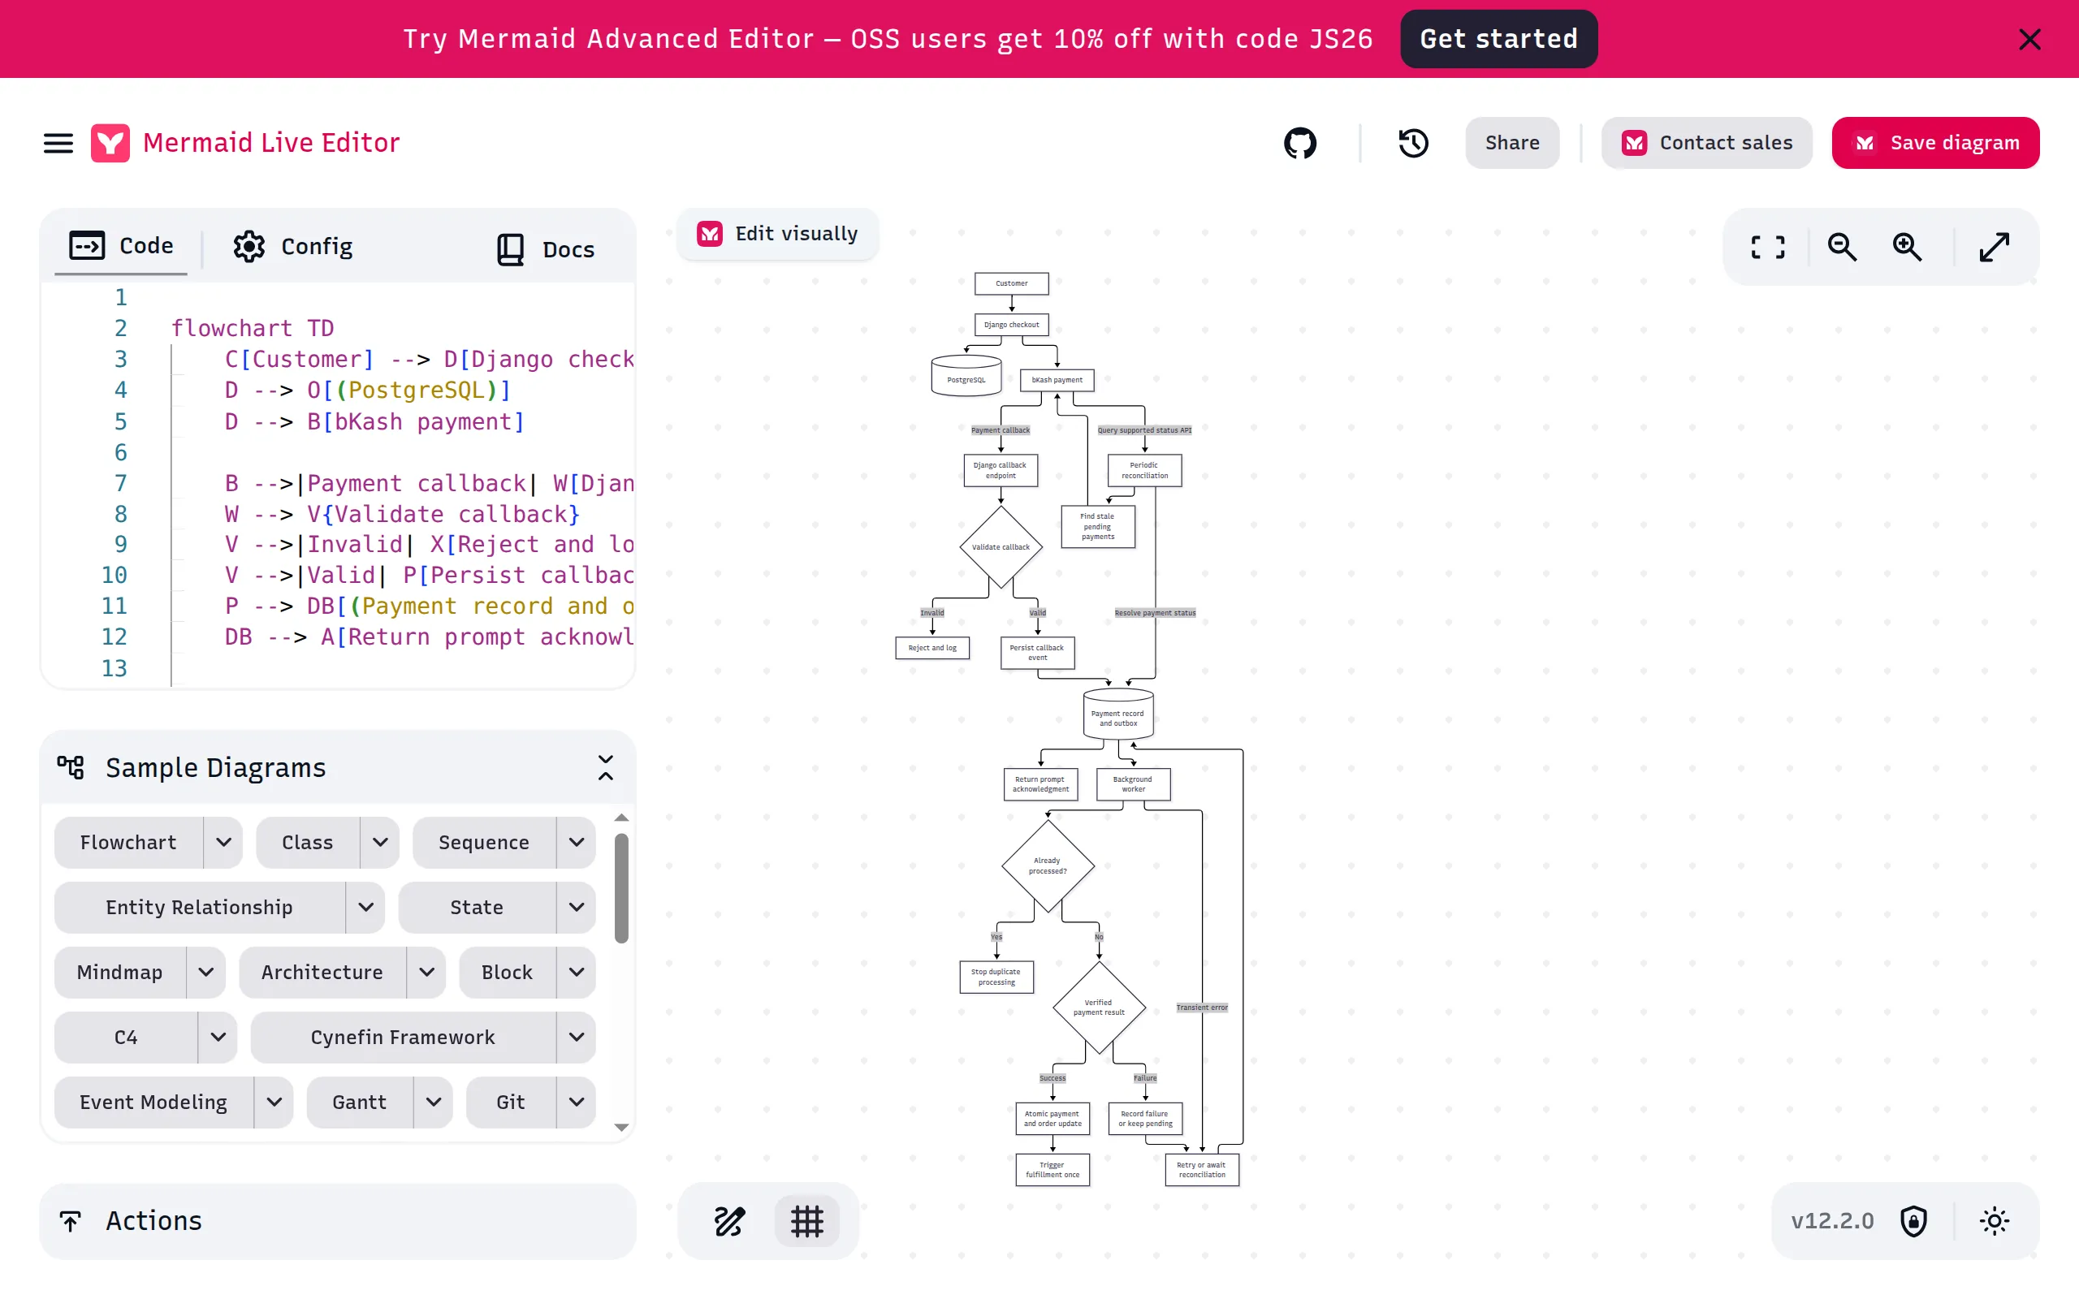Viewport: 2079px width, 1299px height.
Task: Click the version label v12.2.0
Action: [1831, 1221]
